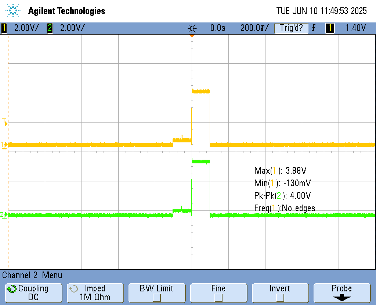Toggle the Fine checkbox

tap(218, 298)
